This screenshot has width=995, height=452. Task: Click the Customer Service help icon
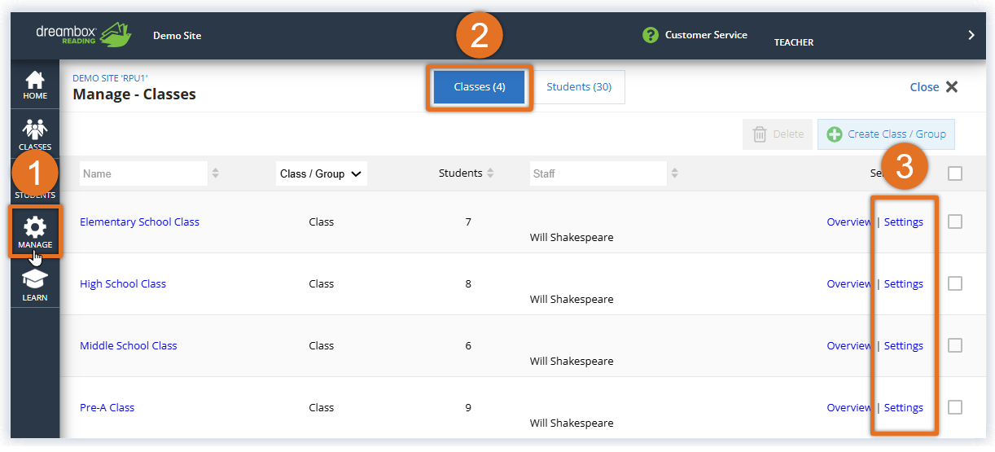pos(650,35)
